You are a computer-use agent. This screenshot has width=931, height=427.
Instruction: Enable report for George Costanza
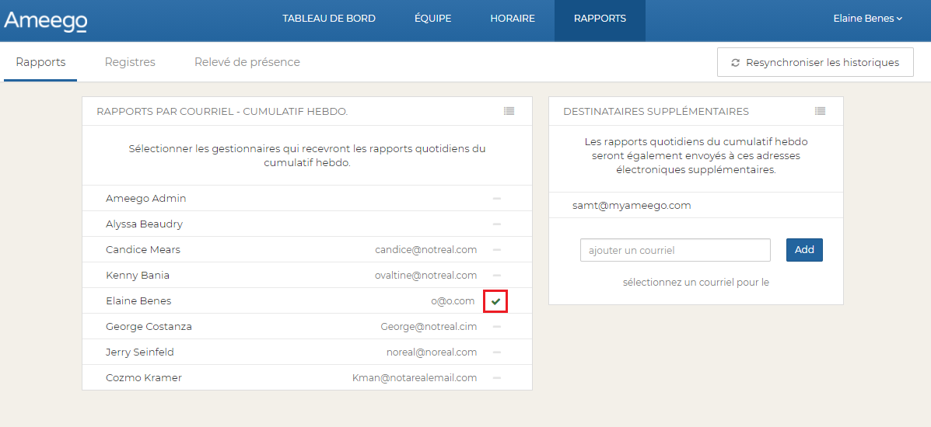(496, 327)
